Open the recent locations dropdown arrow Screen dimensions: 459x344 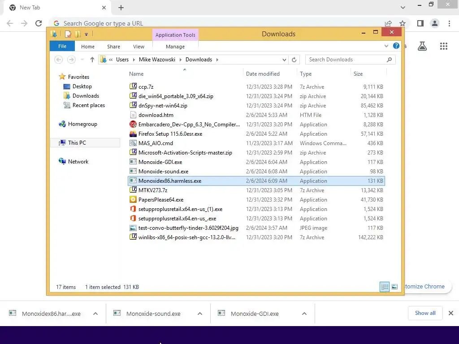click(x=82, y=60)
